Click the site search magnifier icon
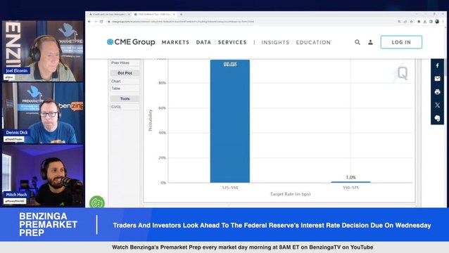This screenshot has width=449, height=253. (358, 42)
